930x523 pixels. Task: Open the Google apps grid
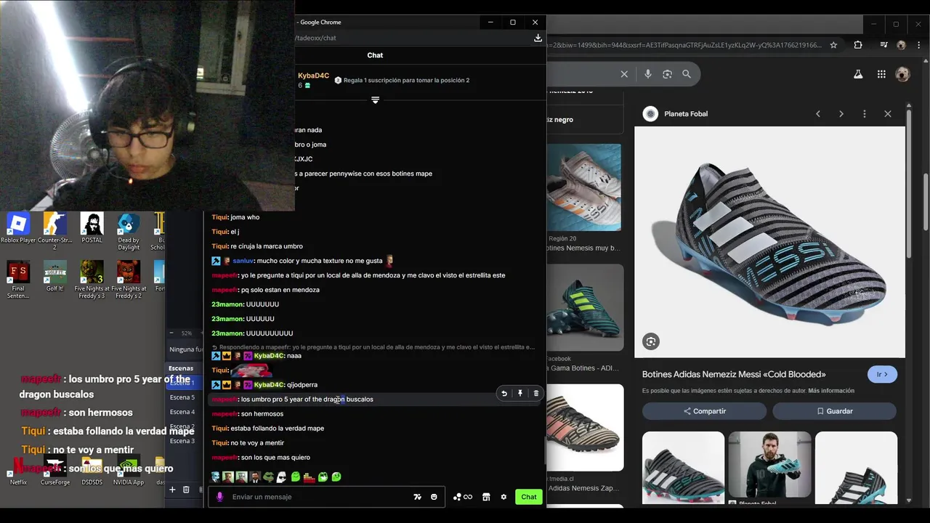click(881, 74)
